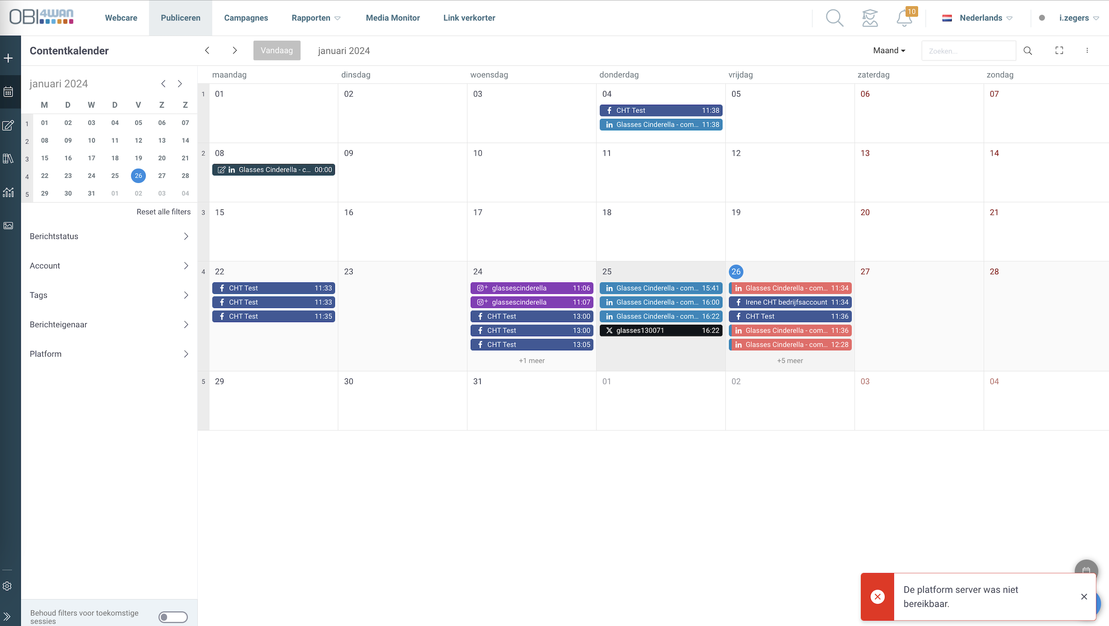Toggle Behoud filters voor toekomstige sessies
Viewport: 1109px width, 626px height.
click(x=173, y=617)
